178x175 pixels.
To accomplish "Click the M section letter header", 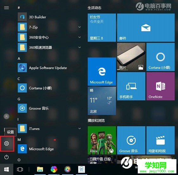I will pyautogui.click(x=19, y=140).
